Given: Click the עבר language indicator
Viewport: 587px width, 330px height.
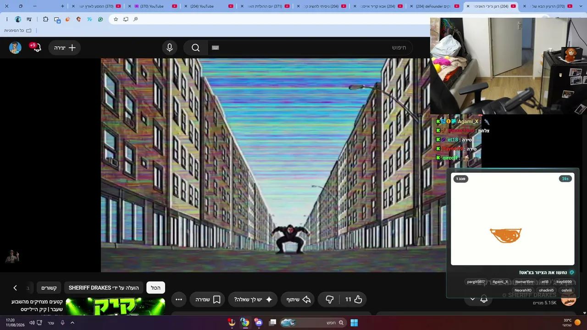Looking at the screenshot, I should click(51, 323).
